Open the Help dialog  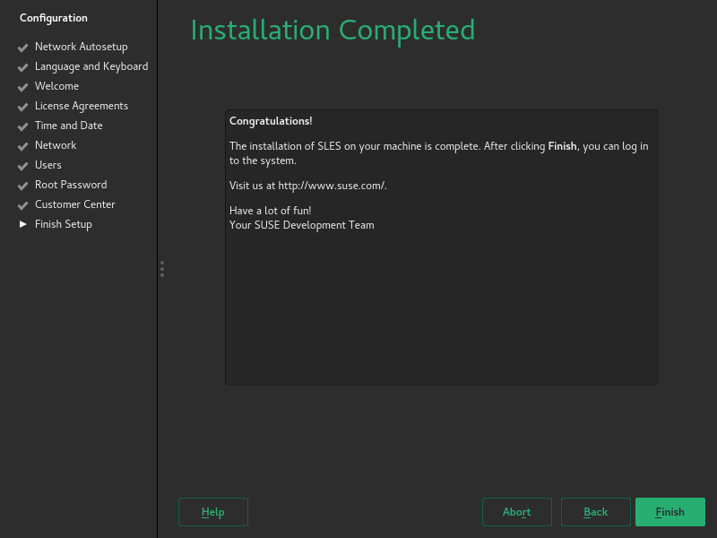pyautogui.click(x=212, y=512)
